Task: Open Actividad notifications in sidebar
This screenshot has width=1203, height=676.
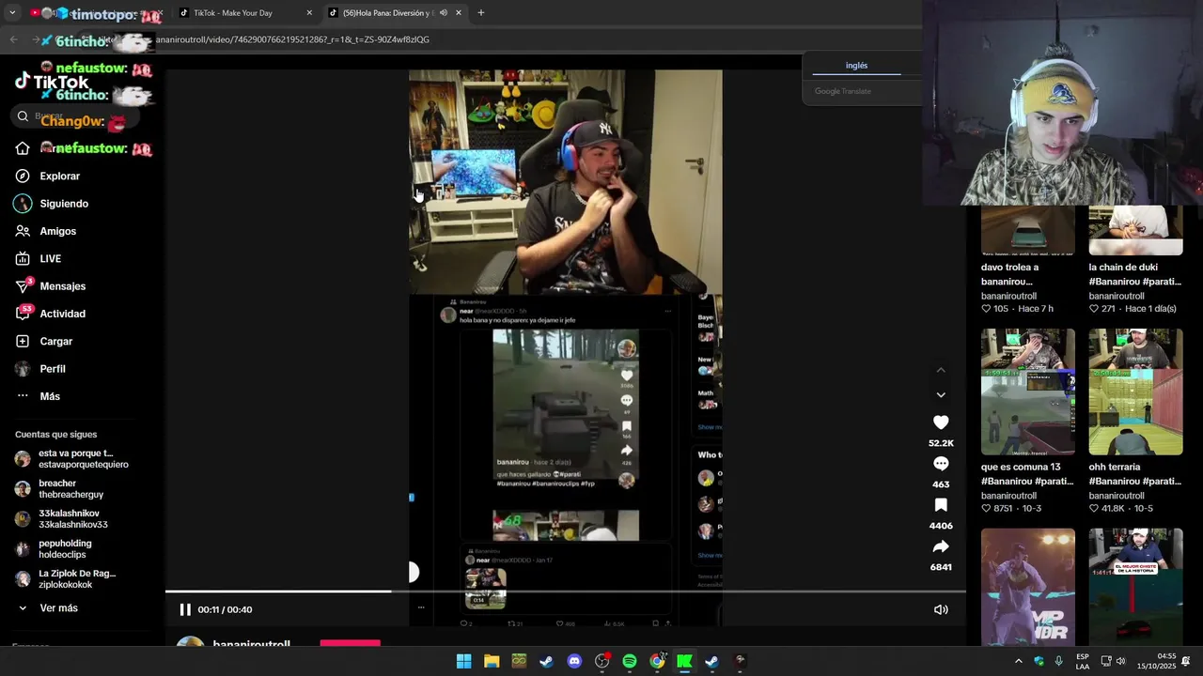Action: [62, 314]
